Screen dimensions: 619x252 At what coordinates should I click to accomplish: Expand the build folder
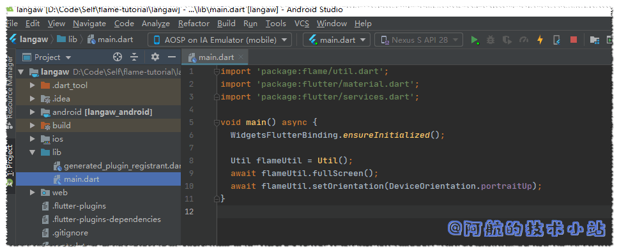tap(33, 126)
